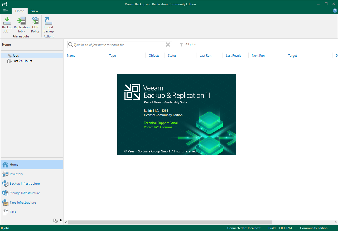
Task: Click the Inventory computers icon
Action: coord(5,174)
